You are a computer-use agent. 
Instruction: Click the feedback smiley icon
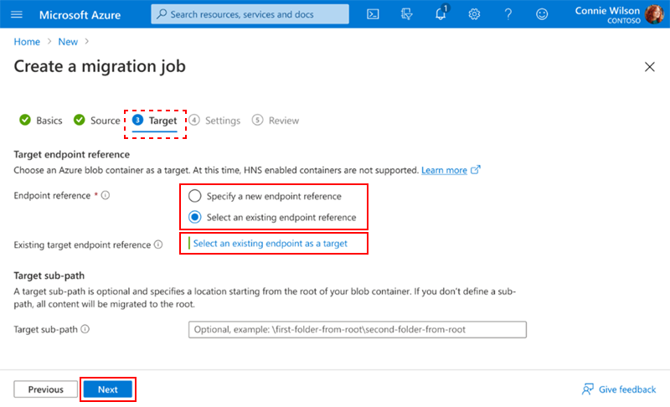(542, 14)
